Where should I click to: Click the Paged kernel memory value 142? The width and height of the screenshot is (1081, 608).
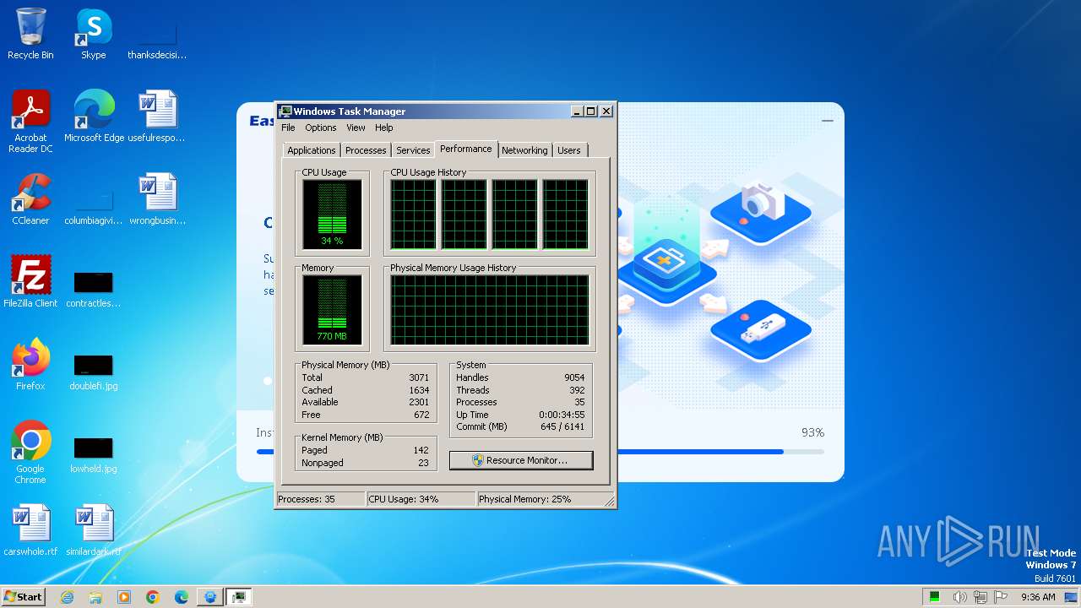pos(421,450)
